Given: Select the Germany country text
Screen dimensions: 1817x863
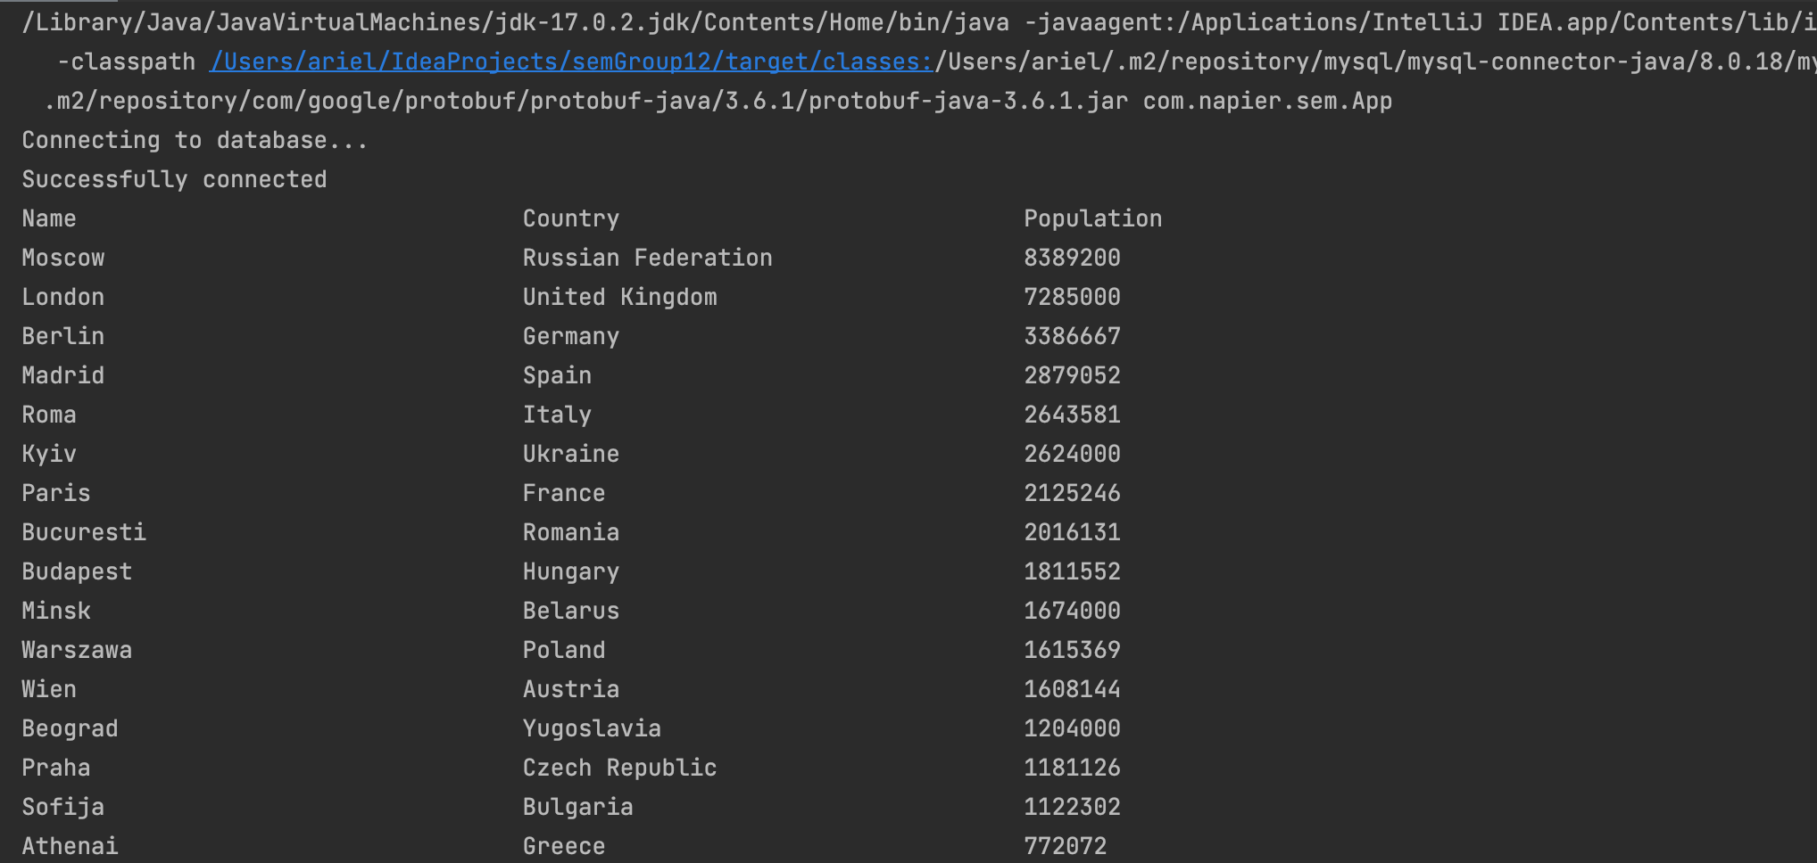Looking at the screenshot, I should (x=571, y=336).
